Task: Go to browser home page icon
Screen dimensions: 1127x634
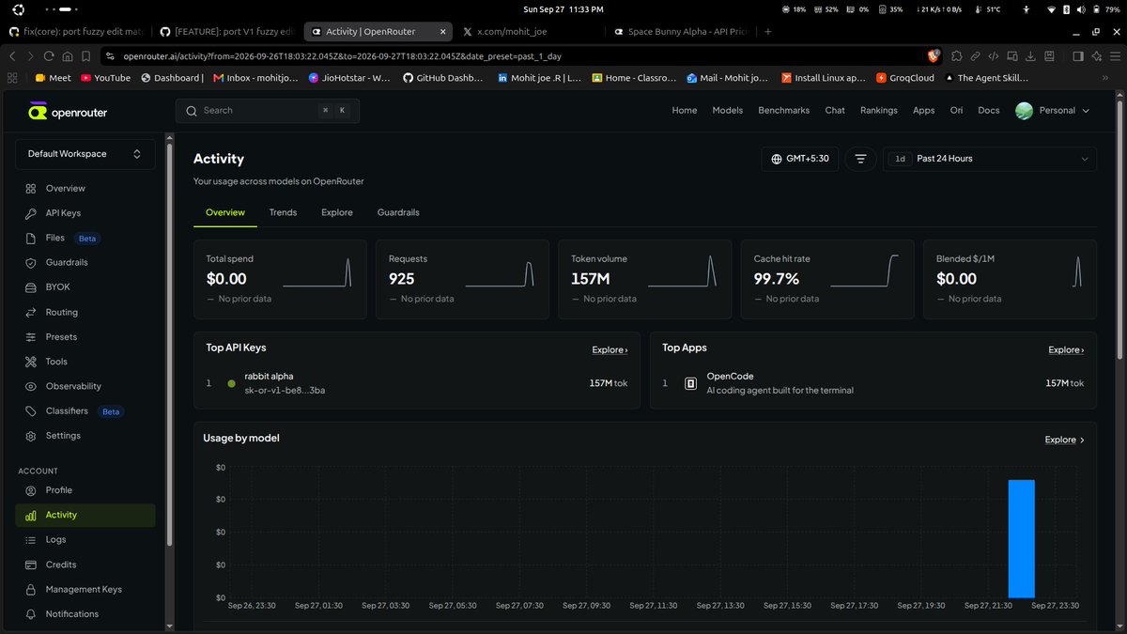Action: [x=66, y=56]
